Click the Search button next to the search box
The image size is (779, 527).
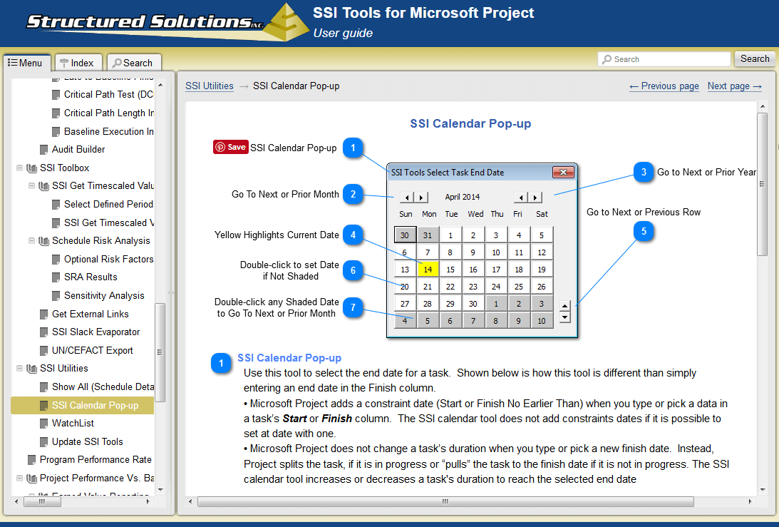pyautogui.click(x=755, y=58)
